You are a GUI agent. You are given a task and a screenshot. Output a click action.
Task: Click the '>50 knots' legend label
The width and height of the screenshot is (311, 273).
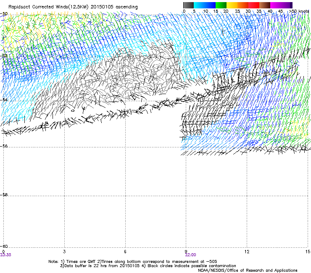(x=299, y=11)
